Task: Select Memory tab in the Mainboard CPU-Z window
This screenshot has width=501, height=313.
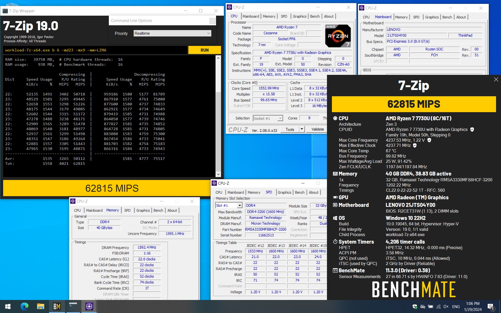Action: 401,17
